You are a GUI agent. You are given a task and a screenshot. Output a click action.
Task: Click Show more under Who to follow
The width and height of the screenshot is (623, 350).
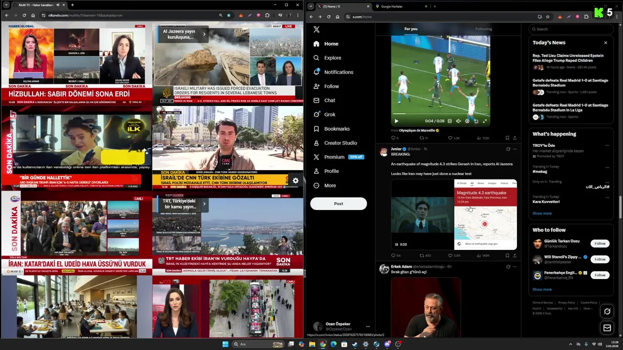(542, 289)
